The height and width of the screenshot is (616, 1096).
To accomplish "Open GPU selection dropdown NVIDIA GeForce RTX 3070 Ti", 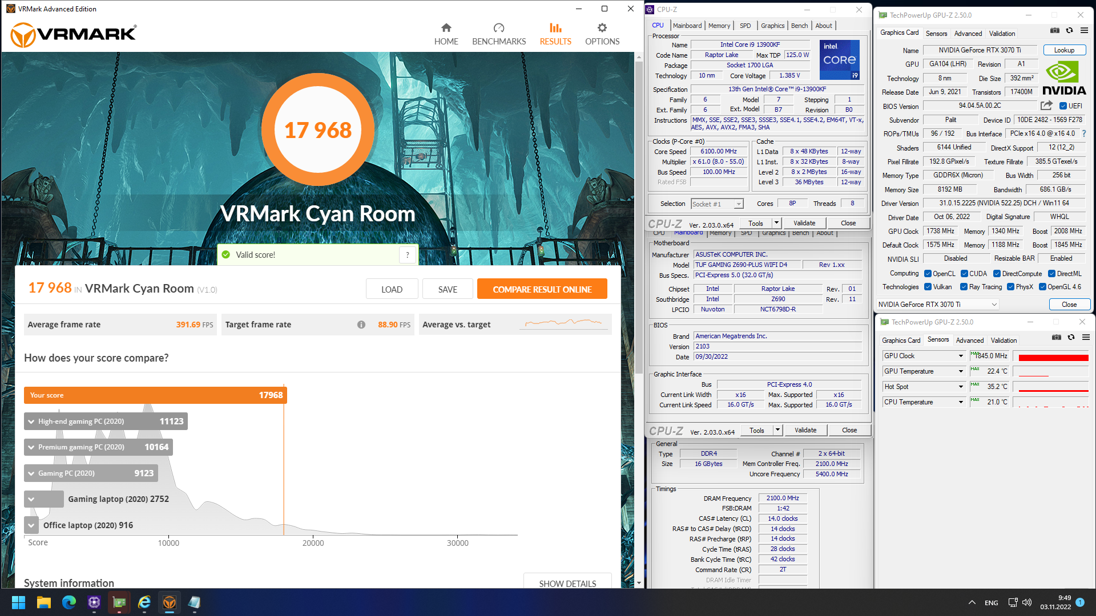I will point(937,305).
